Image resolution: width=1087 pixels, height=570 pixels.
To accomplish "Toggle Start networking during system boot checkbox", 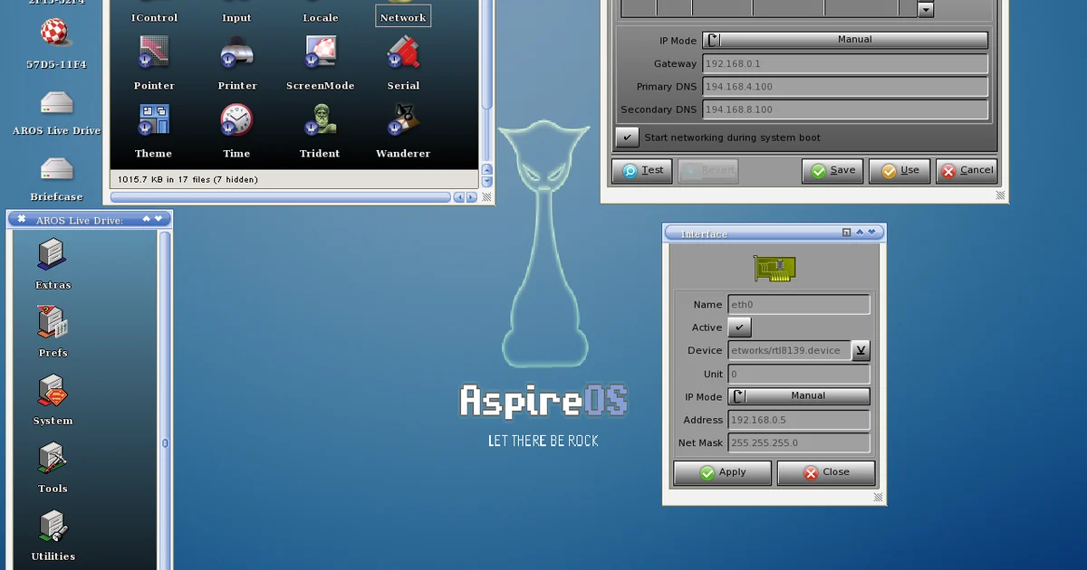I will click(627, 138).
